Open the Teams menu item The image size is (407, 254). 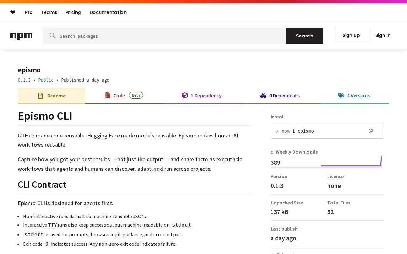pyautogui.click(x=49, y=12)
